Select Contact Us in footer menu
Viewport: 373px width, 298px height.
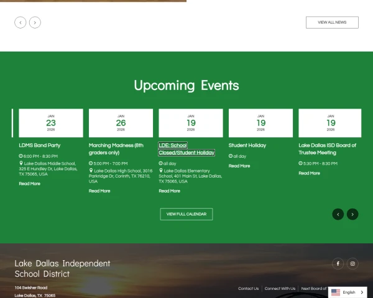(x=248, y=289)
